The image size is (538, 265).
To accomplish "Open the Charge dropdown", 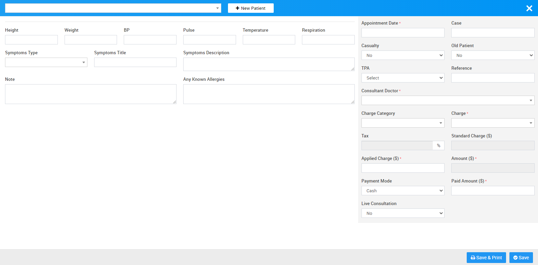I will point(493,123).
